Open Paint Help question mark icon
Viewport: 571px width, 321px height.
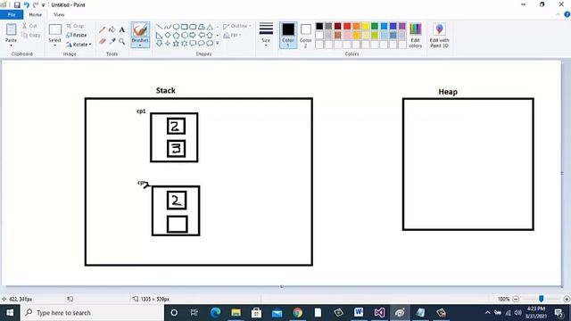567,14
